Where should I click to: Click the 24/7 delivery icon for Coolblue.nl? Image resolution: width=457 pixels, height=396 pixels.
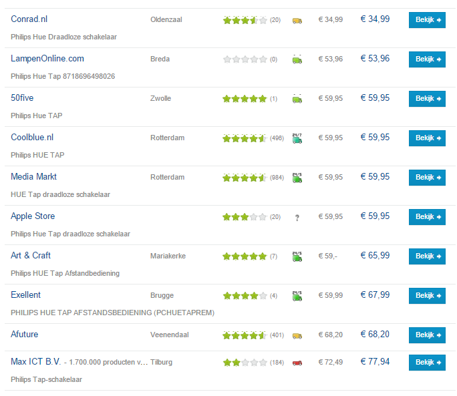pyautogui.click(x=297, y=138)
